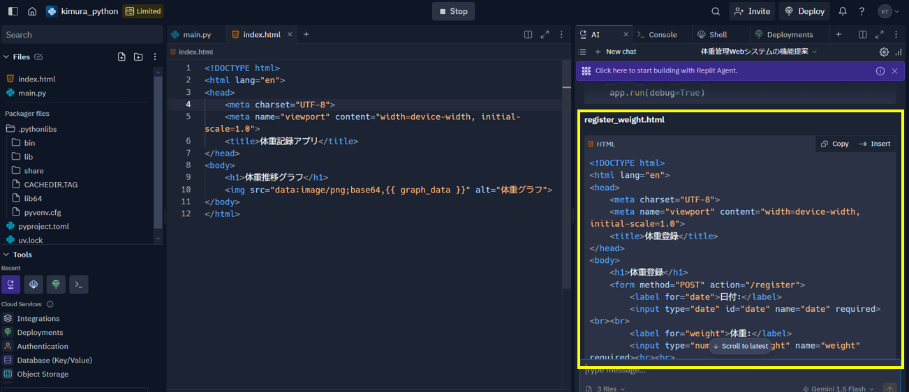
Task: Add a new editor tab
Action: tap(306, 35)
